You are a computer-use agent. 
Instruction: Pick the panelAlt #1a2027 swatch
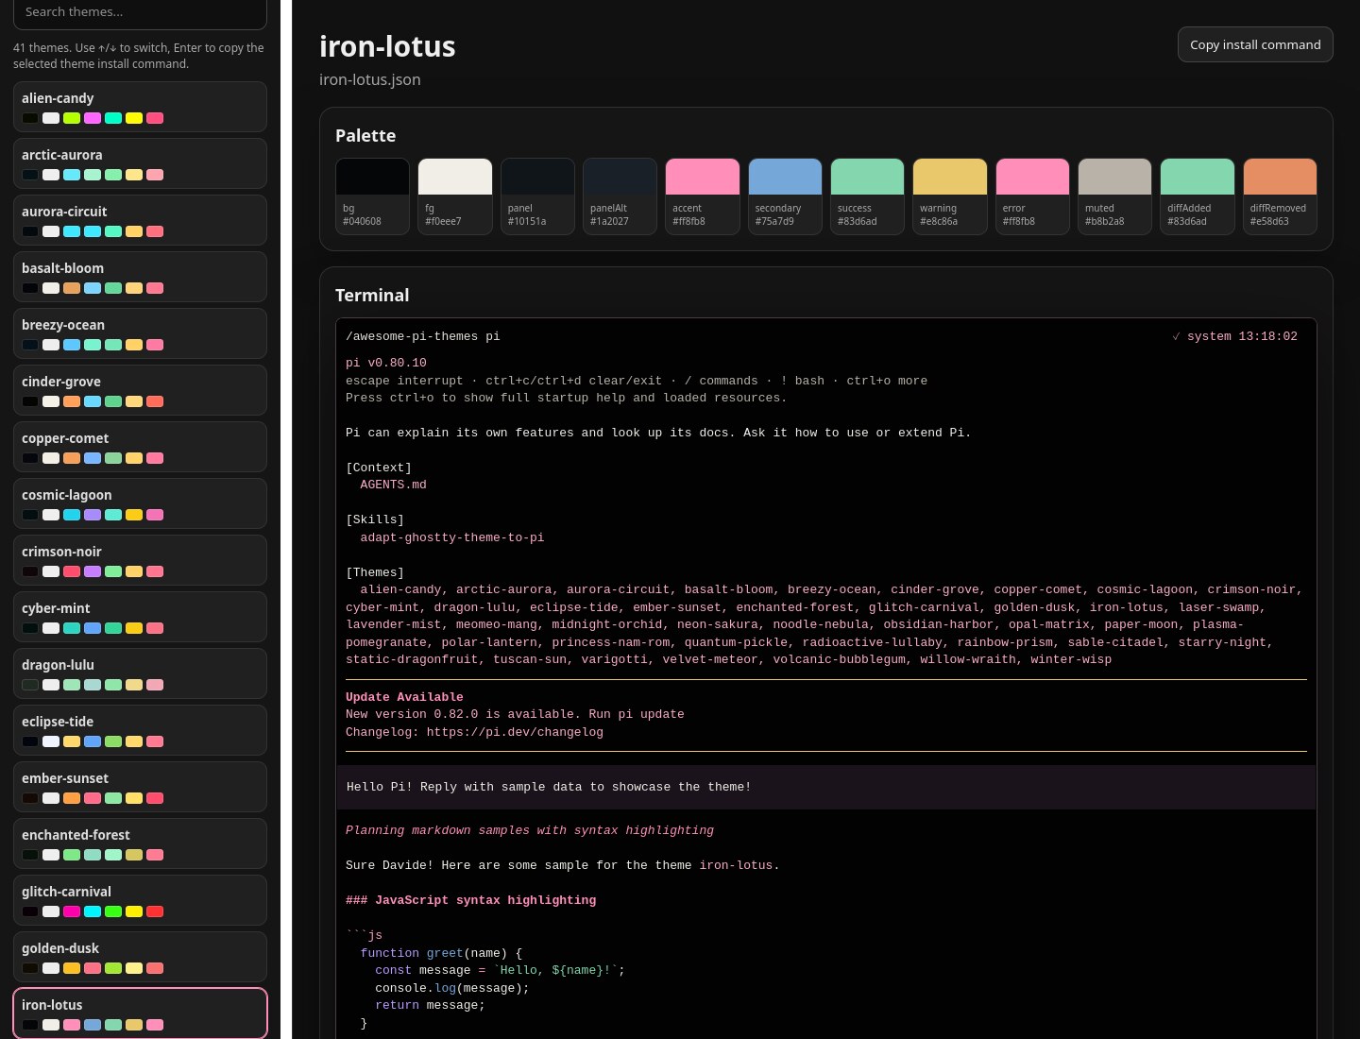point(620,196)
